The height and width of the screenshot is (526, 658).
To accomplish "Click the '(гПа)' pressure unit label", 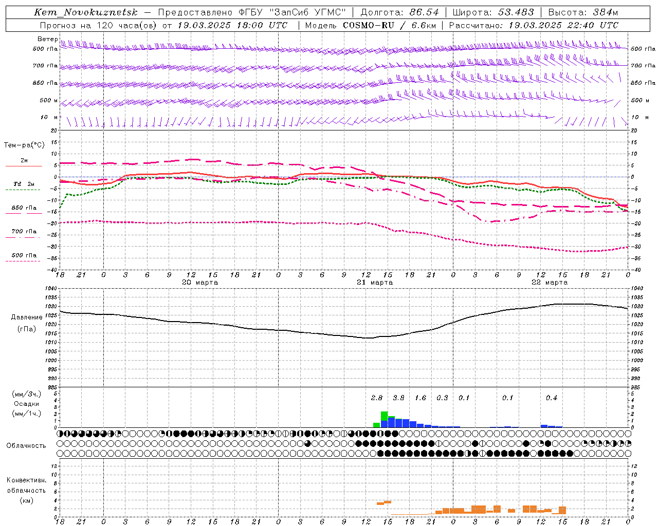I will tap(27, 329).
